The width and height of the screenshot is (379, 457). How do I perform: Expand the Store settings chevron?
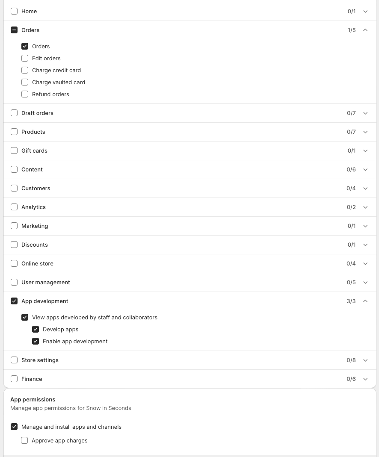point(365,360)
